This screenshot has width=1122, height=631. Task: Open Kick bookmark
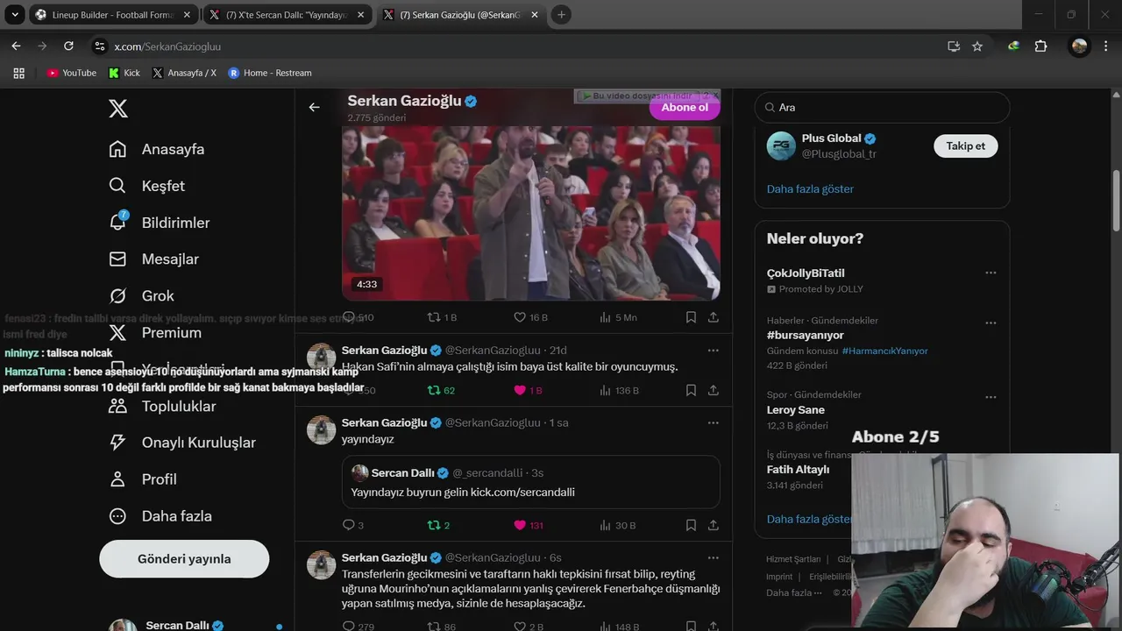(124, 73)
